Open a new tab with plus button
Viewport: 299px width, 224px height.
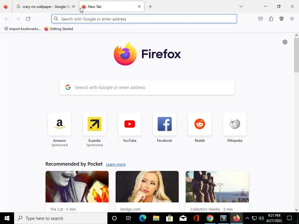click(x=150, y=7)
